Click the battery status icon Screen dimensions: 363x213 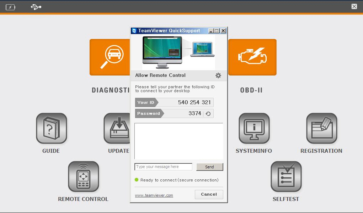click(10, 7)
